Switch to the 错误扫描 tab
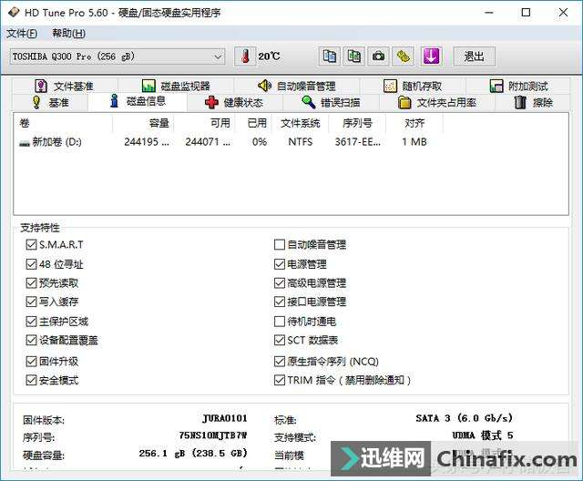583x481 pixels. (331, 102)
